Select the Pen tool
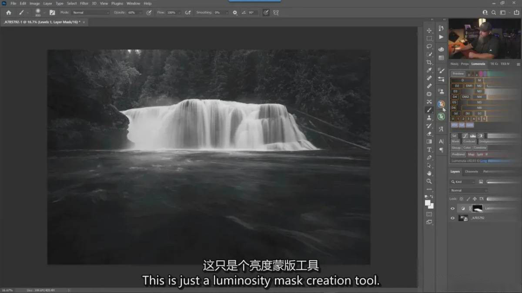The image size is (522, 293). pyautogui.click(x=429, y=158)
